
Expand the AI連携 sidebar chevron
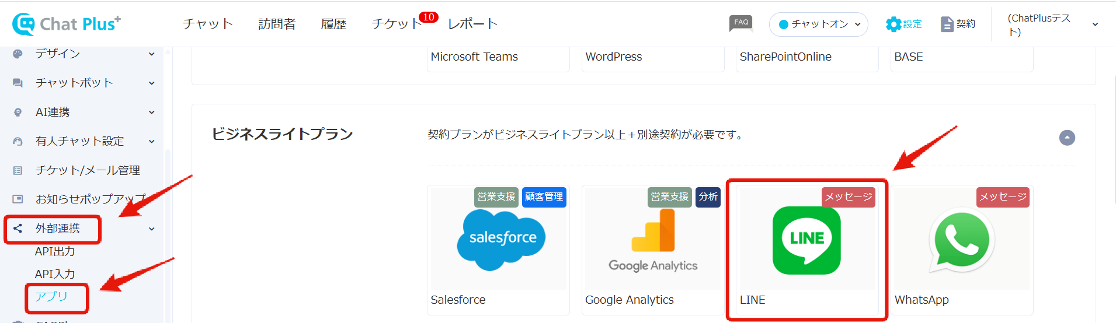(x=152, y=112)
